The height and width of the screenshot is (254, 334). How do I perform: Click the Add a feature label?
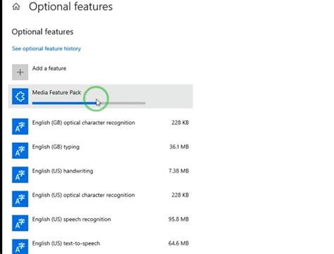tap(49, 68)
